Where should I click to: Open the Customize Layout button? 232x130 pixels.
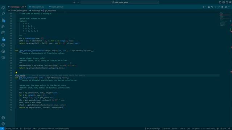coord(231,2)
